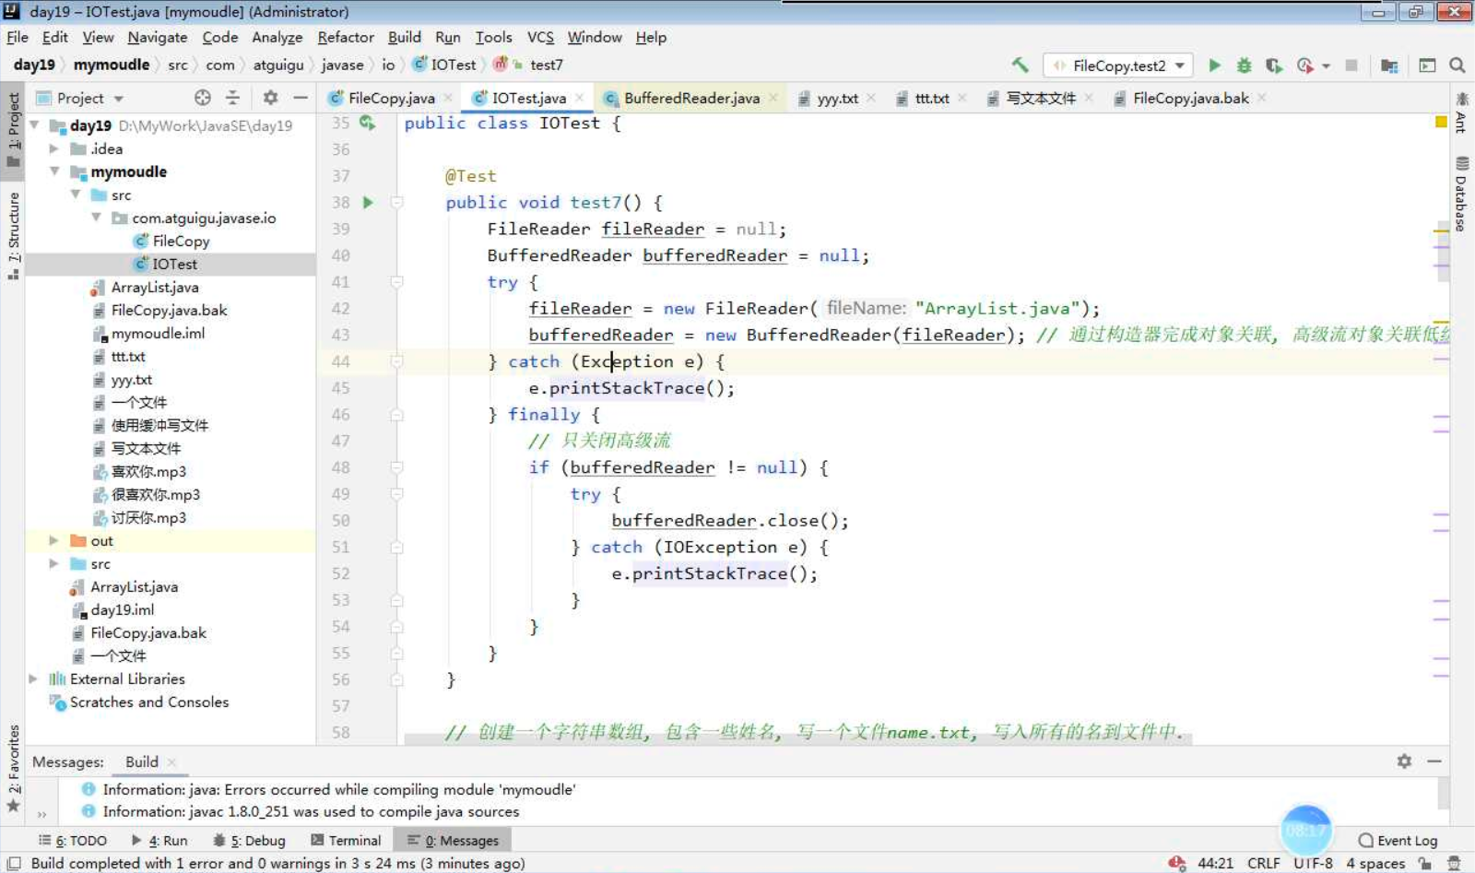The image size is (1475, 873).
Task: Toggle code fold at line 49
Action: point(396,494)
